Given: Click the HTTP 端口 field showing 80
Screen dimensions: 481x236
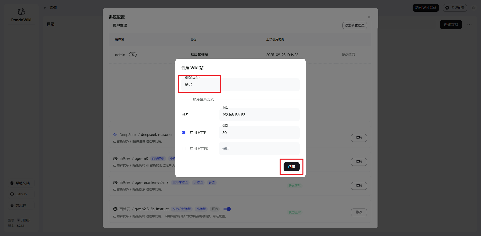Looking at the screenshot, I should pyautogui.click(x=259, y=133).
